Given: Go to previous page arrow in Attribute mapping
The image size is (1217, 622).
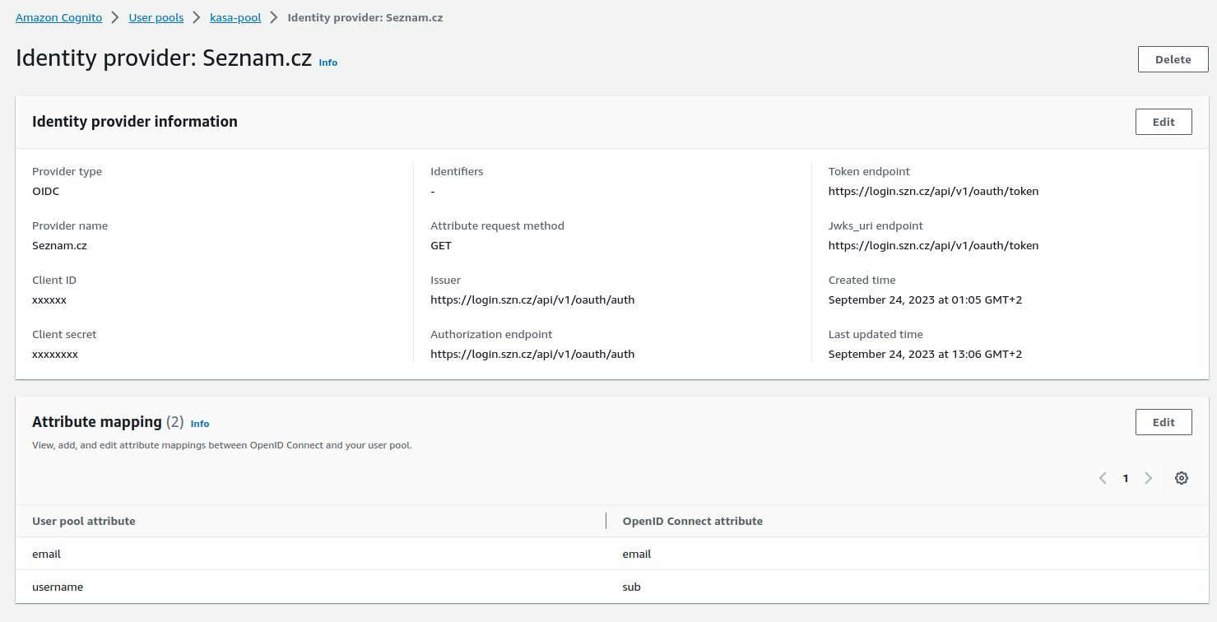Looking at the screenshot, I should pyautogui.click(x=1103, y=478).
